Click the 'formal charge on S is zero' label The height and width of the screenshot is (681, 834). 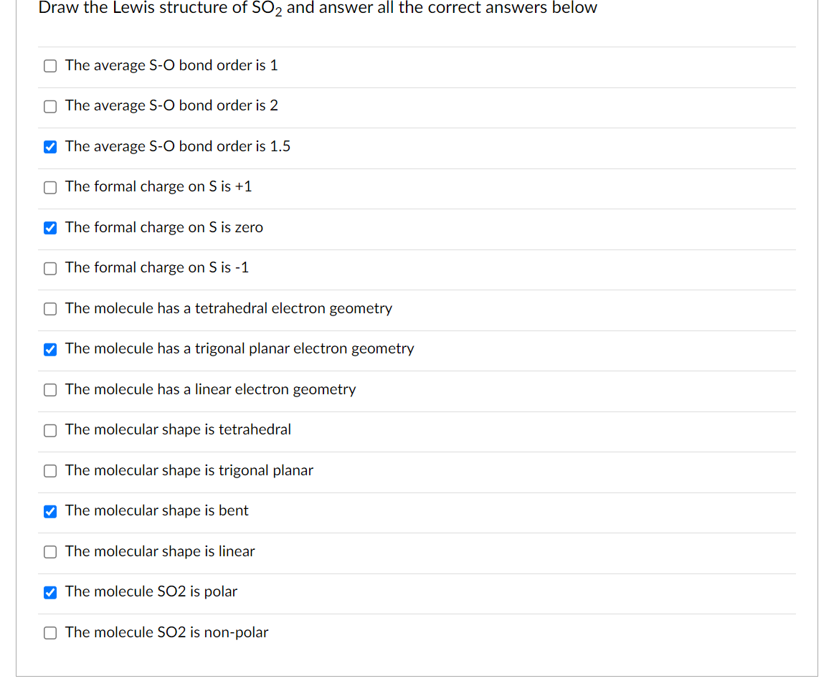point(164,227)
